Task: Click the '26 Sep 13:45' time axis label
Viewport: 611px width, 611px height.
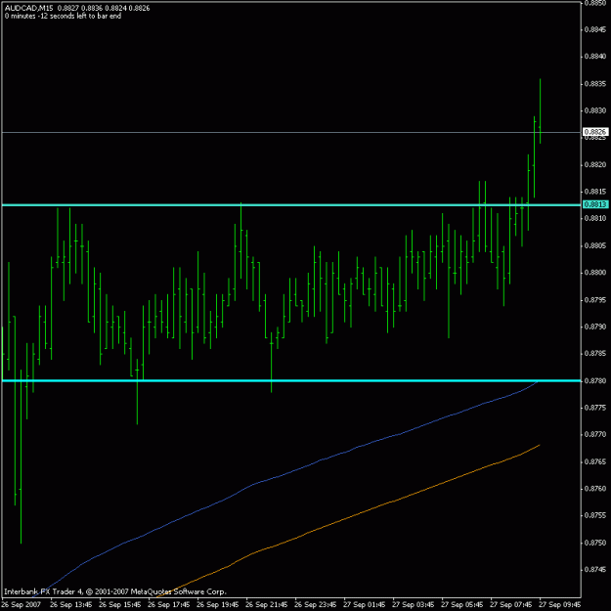Action: [x=71, y=604]
